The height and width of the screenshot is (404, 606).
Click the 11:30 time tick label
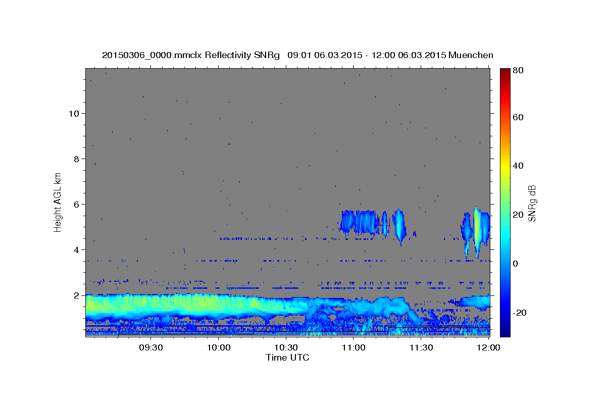click(x=422, y=347)
